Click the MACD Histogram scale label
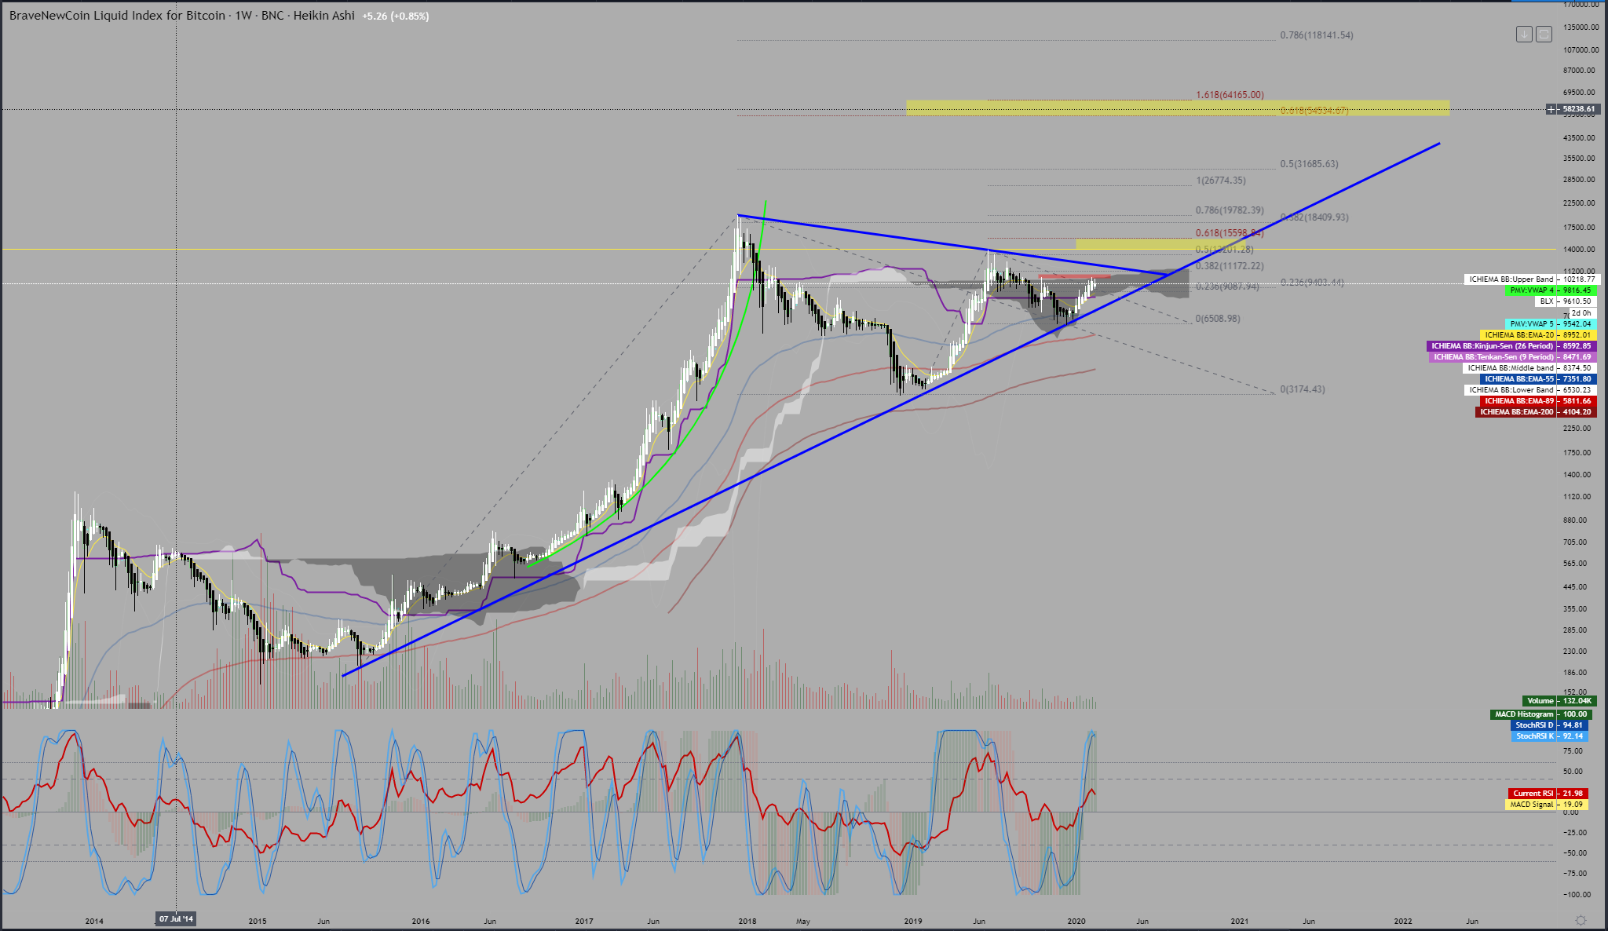Screen dimensions: 1608x931 [1523, 714]
